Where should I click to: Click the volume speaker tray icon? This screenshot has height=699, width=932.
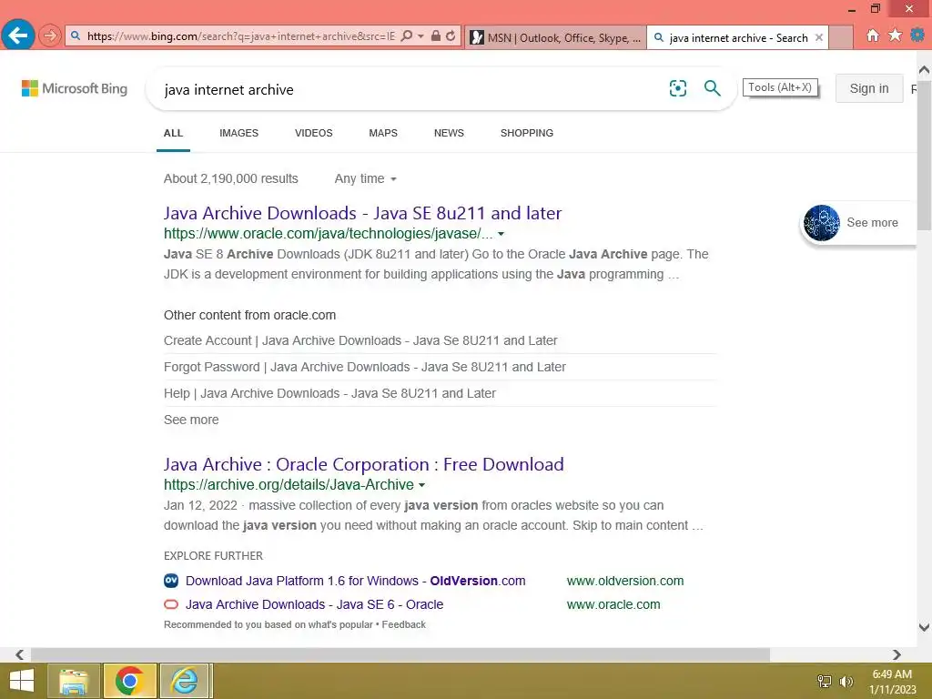846,681
